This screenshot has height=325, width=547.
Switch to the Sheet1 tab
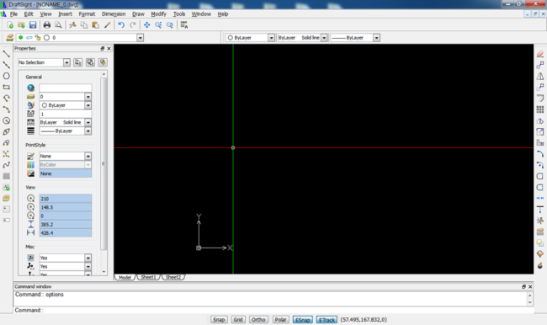click(148, 277)
